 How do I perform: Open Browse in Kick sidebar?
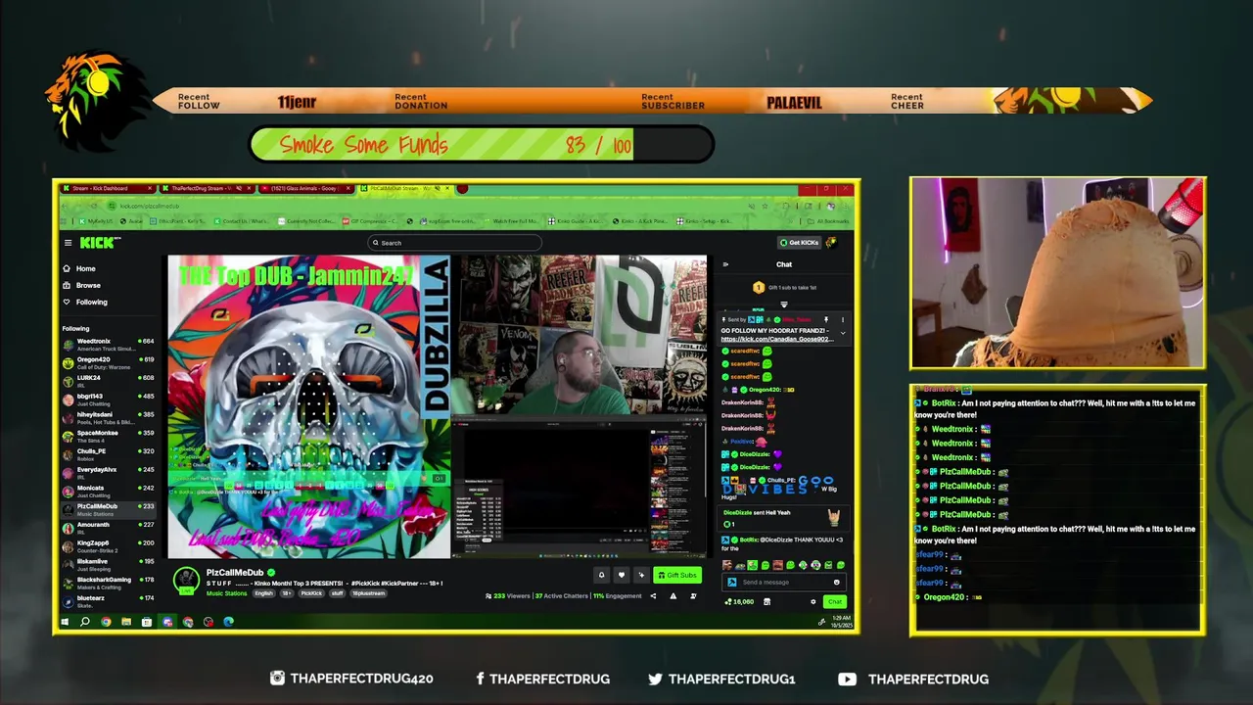[x=81, y=285]
